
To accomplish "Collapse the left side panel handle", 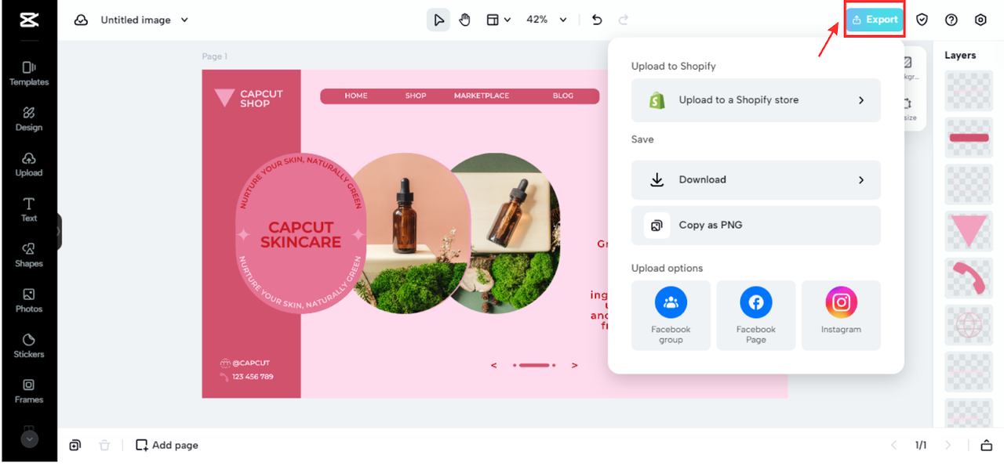I will (59, 232).
